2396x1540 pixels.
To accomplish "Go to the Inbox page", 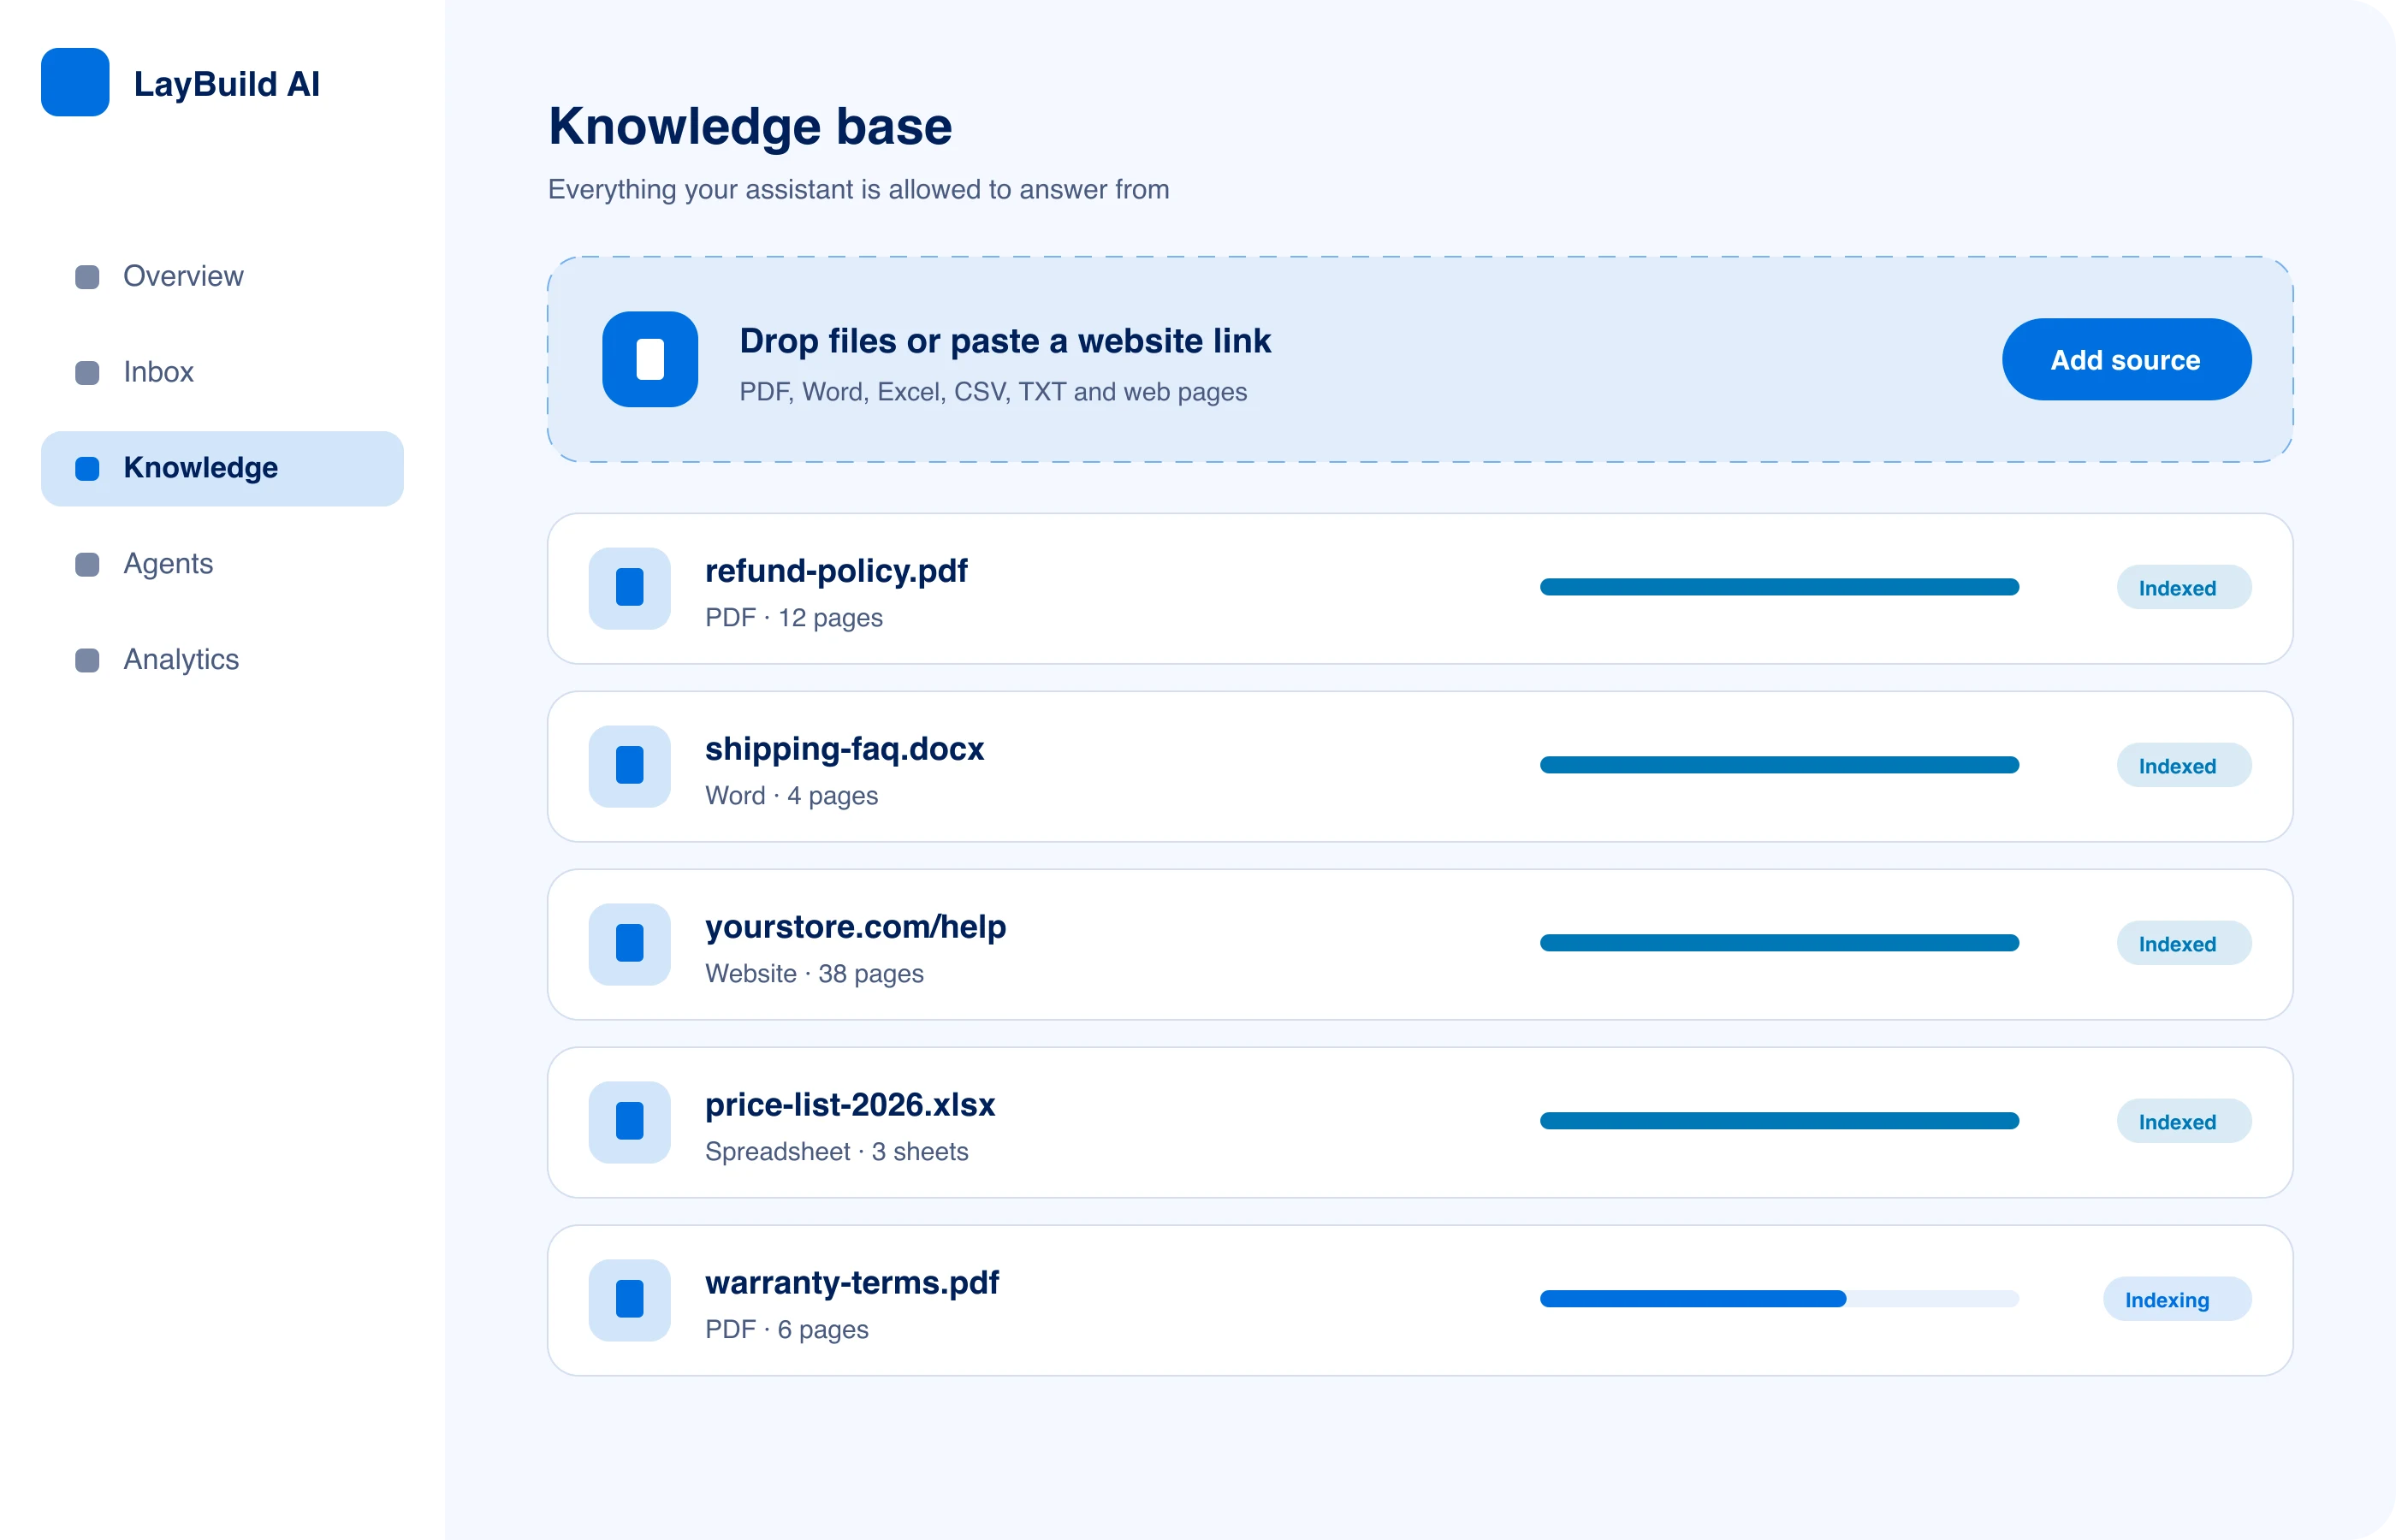I will pyautogui.click(x=222, y=373).
